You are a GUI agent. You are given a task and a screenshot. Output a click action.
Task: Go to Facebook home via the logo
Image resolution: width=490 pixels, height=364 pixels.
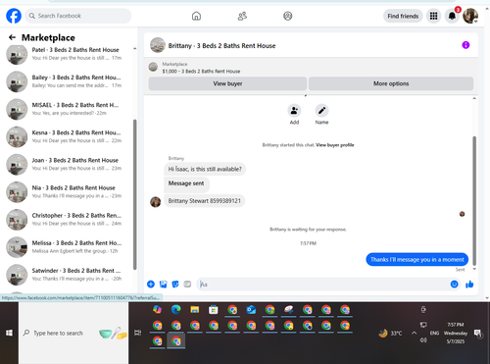(14, 16)
